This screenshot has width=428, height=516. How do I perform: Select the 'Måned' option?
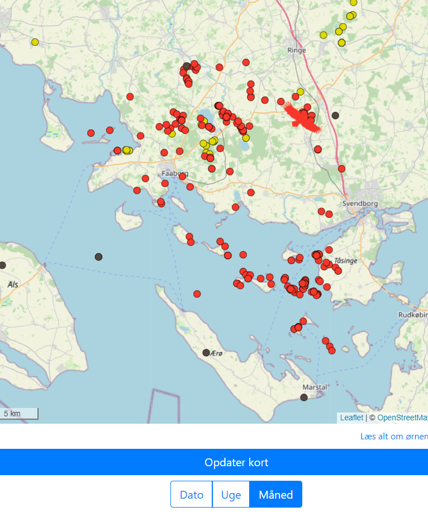[275, 494]
